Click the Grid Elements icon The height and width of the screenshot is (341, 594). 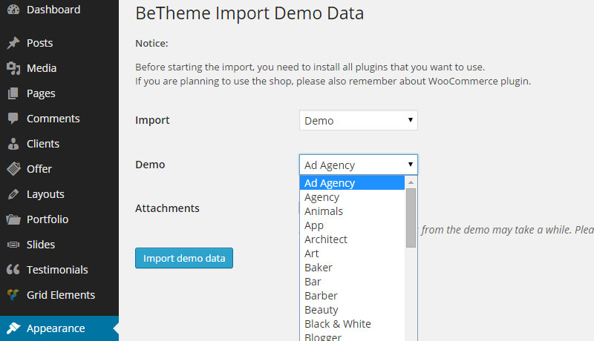[x=13, y=295]
